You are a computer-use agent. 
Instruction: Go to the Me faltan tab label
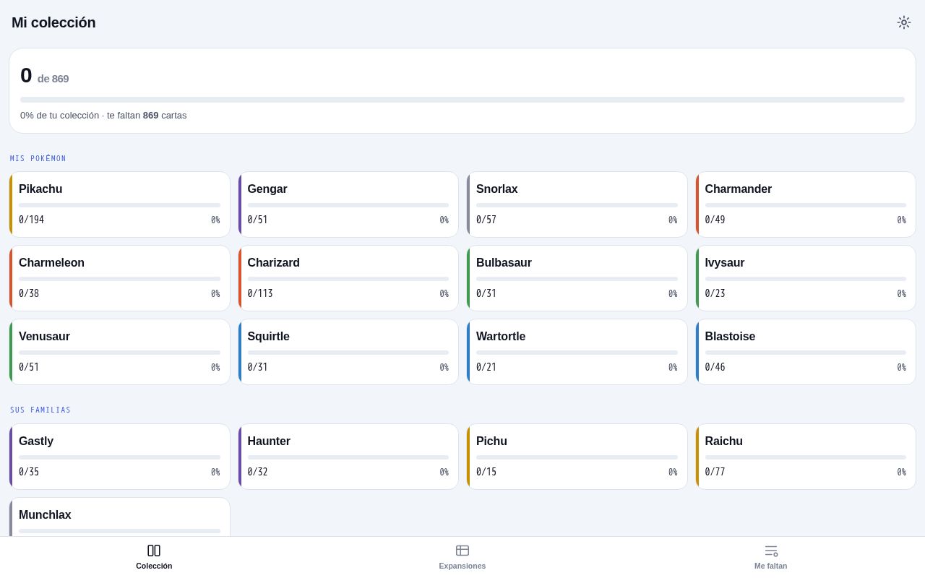pyautogui.click(x=771, y=566)
